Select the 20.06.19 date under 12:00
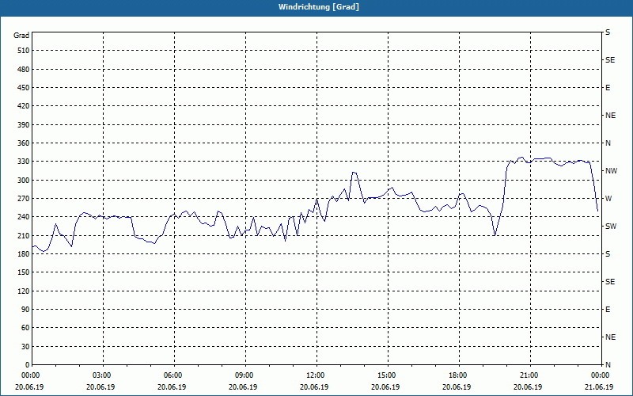633x396 pixels. tap(314, 387)
